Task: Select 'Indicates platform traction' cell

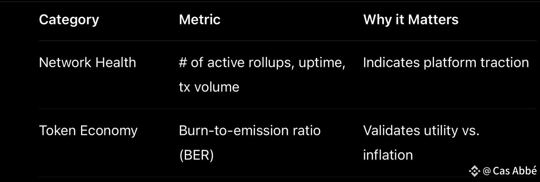Action: point(446,62)
